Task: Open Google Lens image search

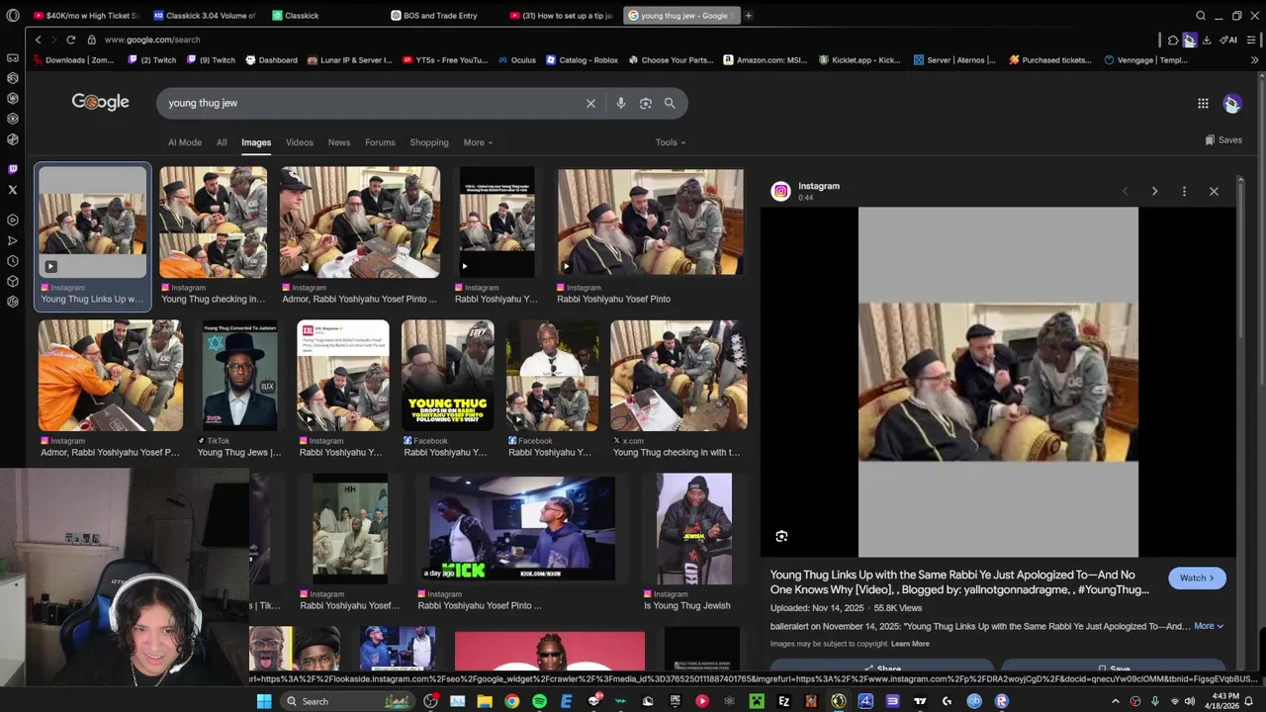Action: tap(645, 103)
